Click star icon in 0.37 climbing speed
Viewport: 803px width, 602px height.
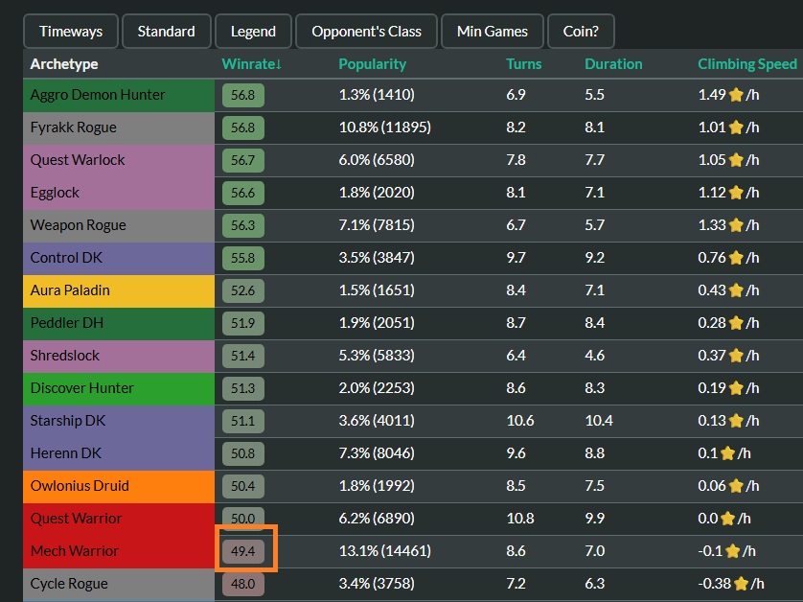(736, 356)
